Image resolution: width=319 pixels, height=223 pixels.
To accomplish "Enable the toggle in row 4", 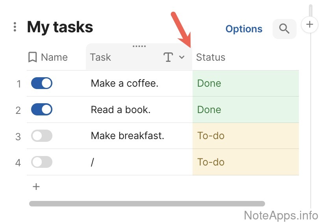I will click(x=42, y=162).
